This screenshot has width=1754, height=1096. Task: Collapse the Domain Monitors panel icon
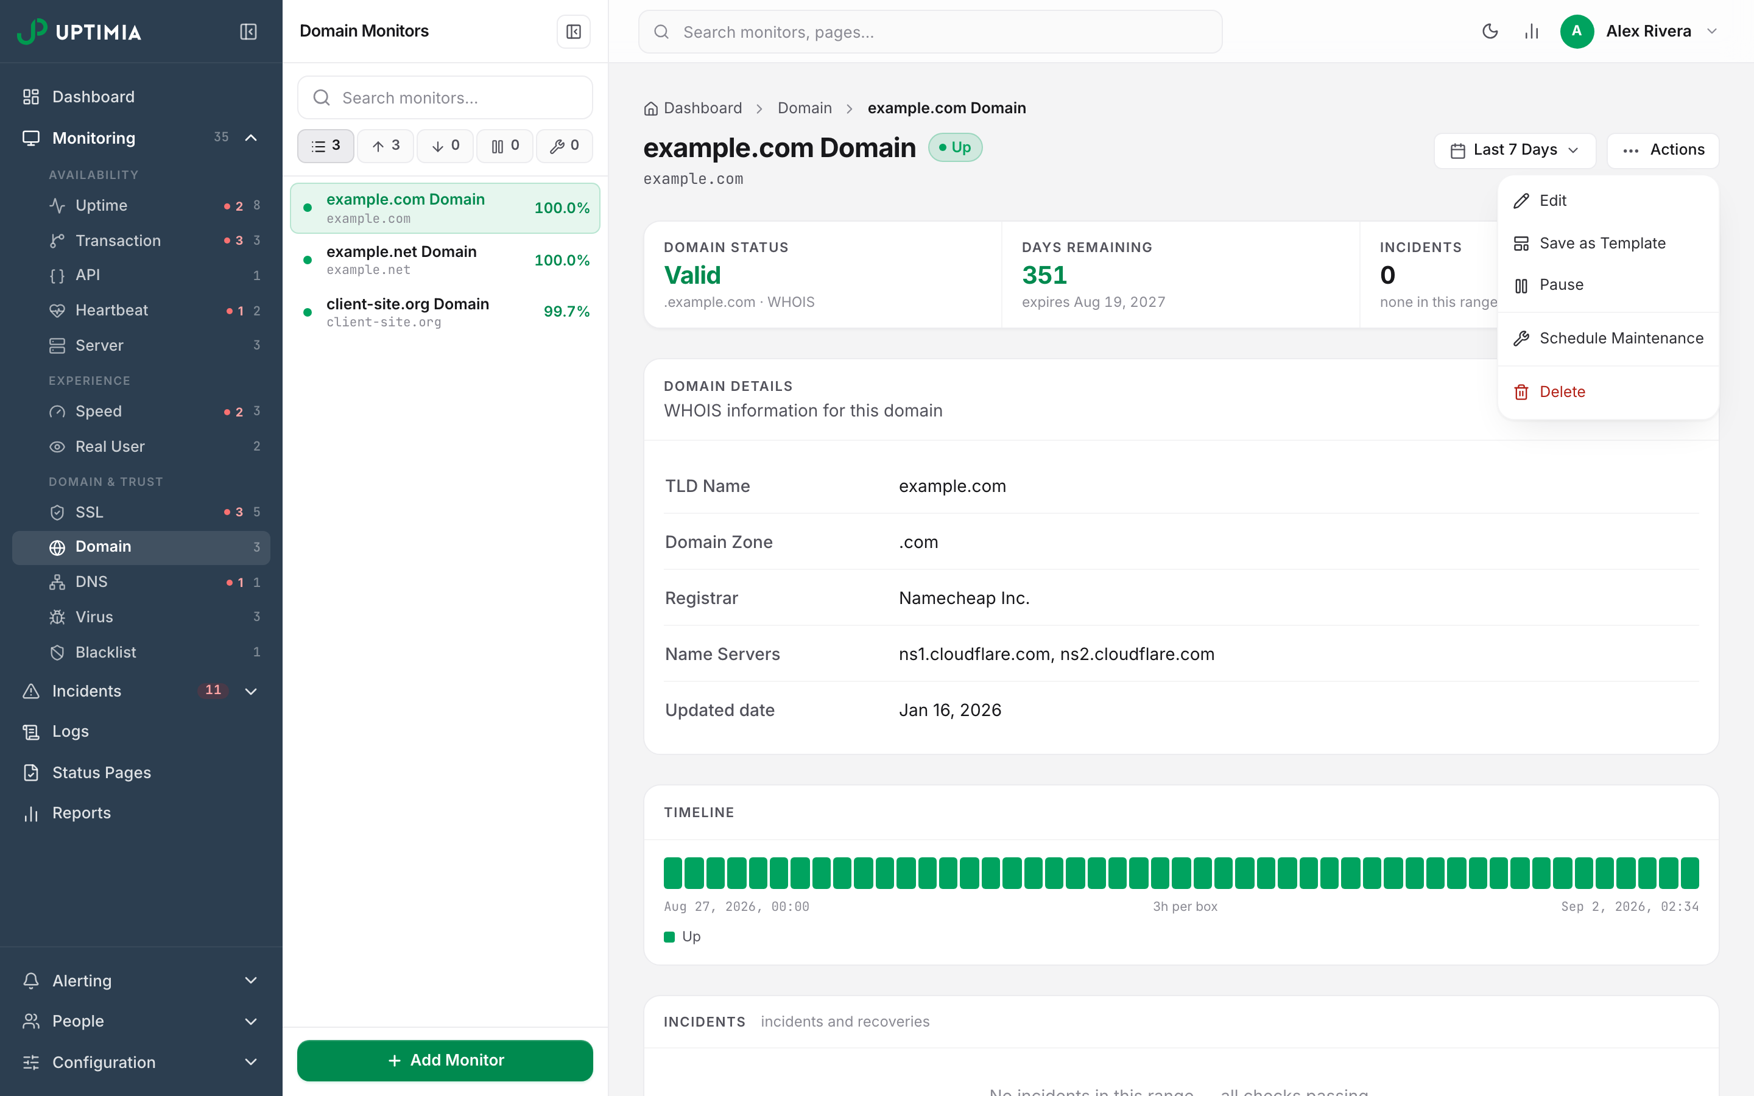573,32
